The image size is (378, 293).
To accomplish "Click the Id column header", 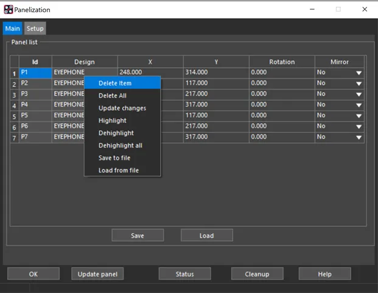I will point(35,62).
